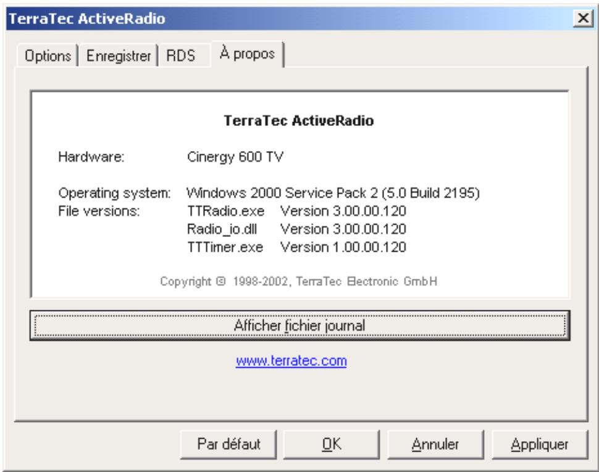Click 'Version 1.00.00.120' text
This screenshot has width=599, height=472.
pyautogui.click(x=343, y=247)
